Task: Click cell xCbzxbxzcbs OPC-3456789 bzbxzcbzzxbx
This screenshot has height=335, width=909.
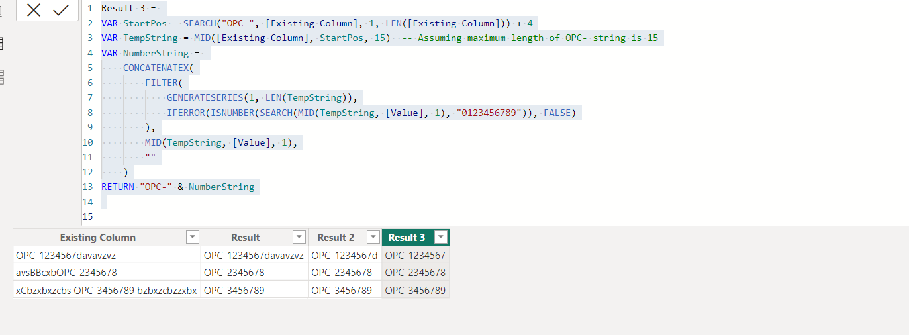Action: coord(107,290)
